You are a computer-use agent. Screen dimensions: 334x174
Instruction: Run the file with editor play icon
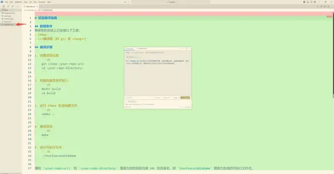318,6
